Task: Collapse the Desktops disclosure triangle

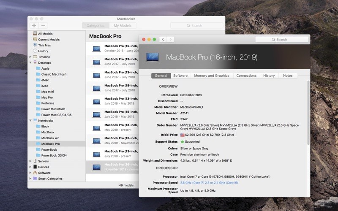Action: click(x=30, y=62)
